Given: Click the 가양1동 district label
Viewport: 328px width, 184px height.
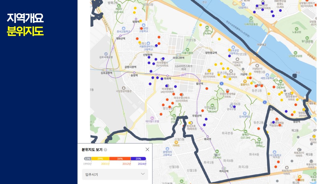Looking at the screenshot, I should (191, 40).
